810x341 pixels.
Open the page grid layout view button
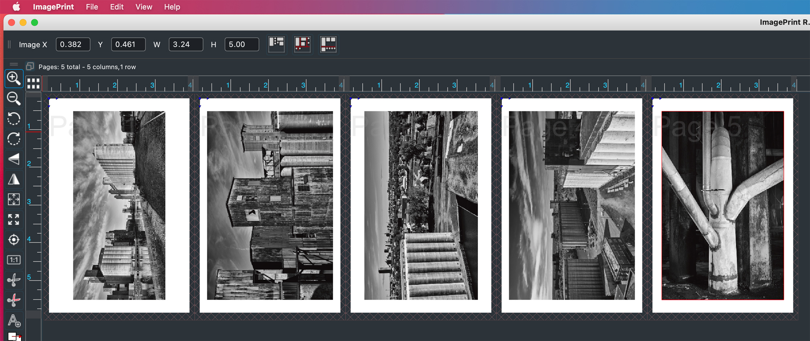pyautogui.click(x=33, y=84)
